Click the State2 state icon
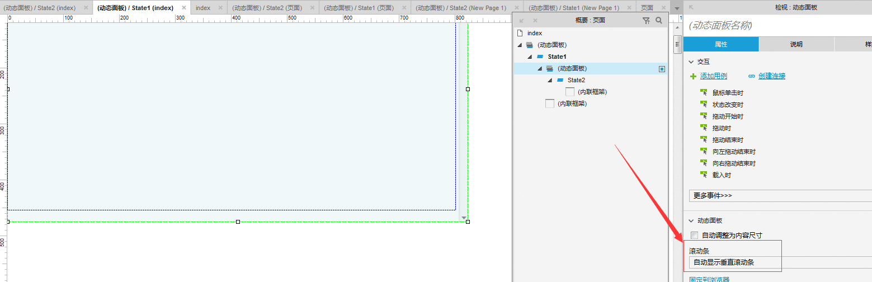This screenshot has width=872, height=282. [x=560, y=80]
